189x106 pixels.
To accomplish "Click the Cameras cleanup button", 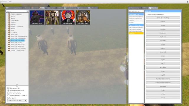I will (163, 29).
